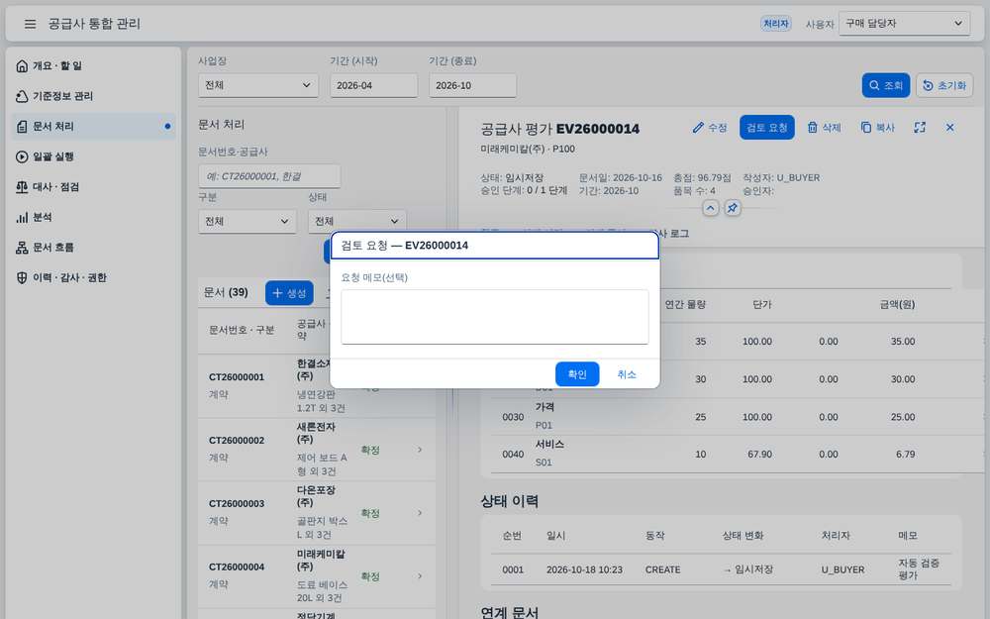This screenshot has width=990, height=619.
Task: Select document row CT26000001
Action: click(x=317, y=386)
